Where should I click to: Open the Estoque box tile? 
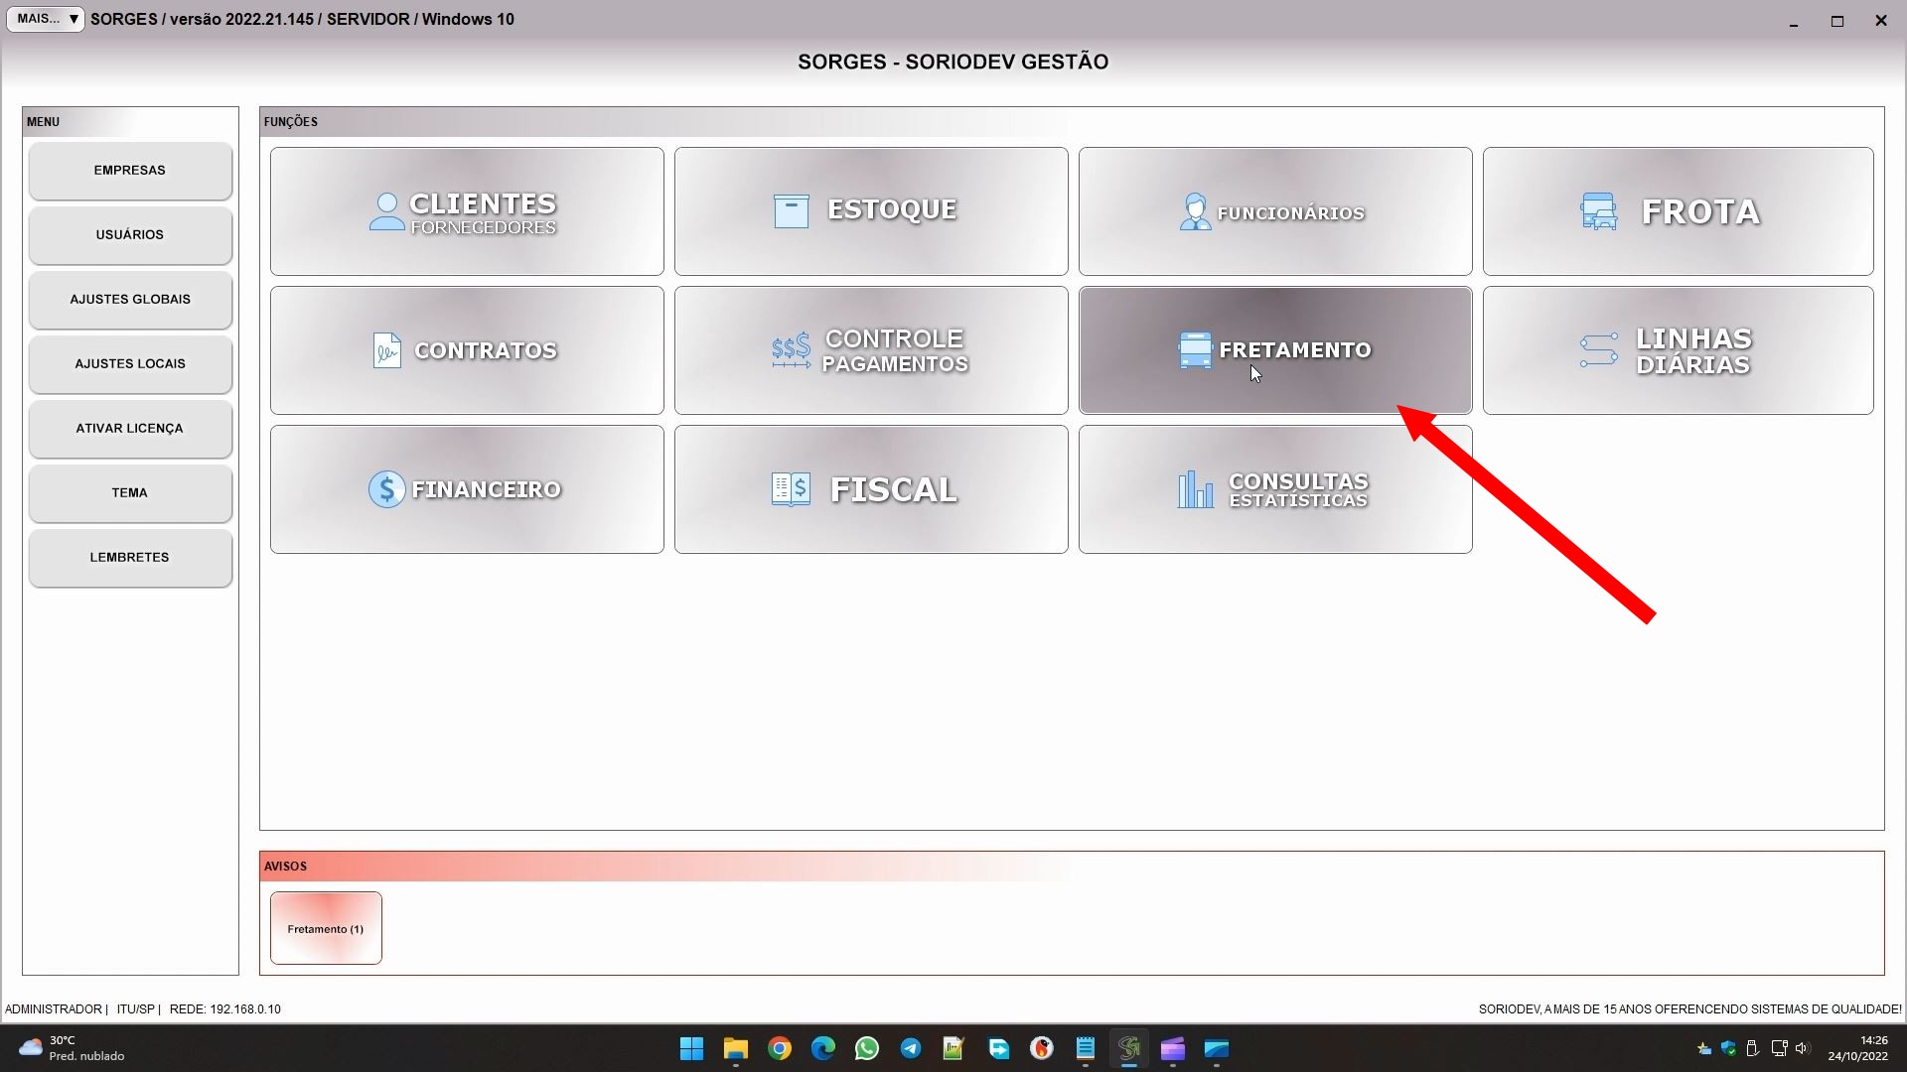coord(871,211)
